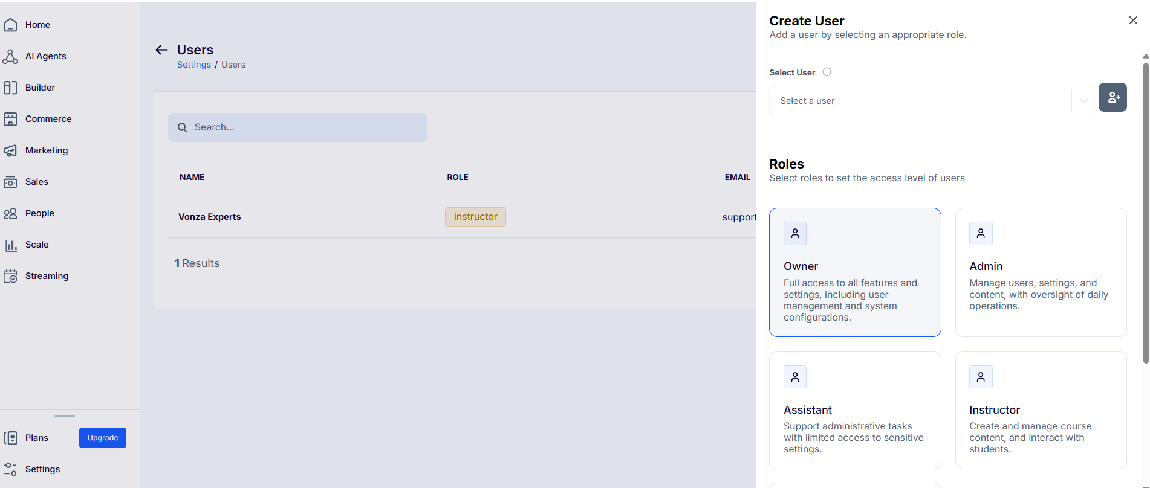Click the Builder sidebar icon

point(10,88)
